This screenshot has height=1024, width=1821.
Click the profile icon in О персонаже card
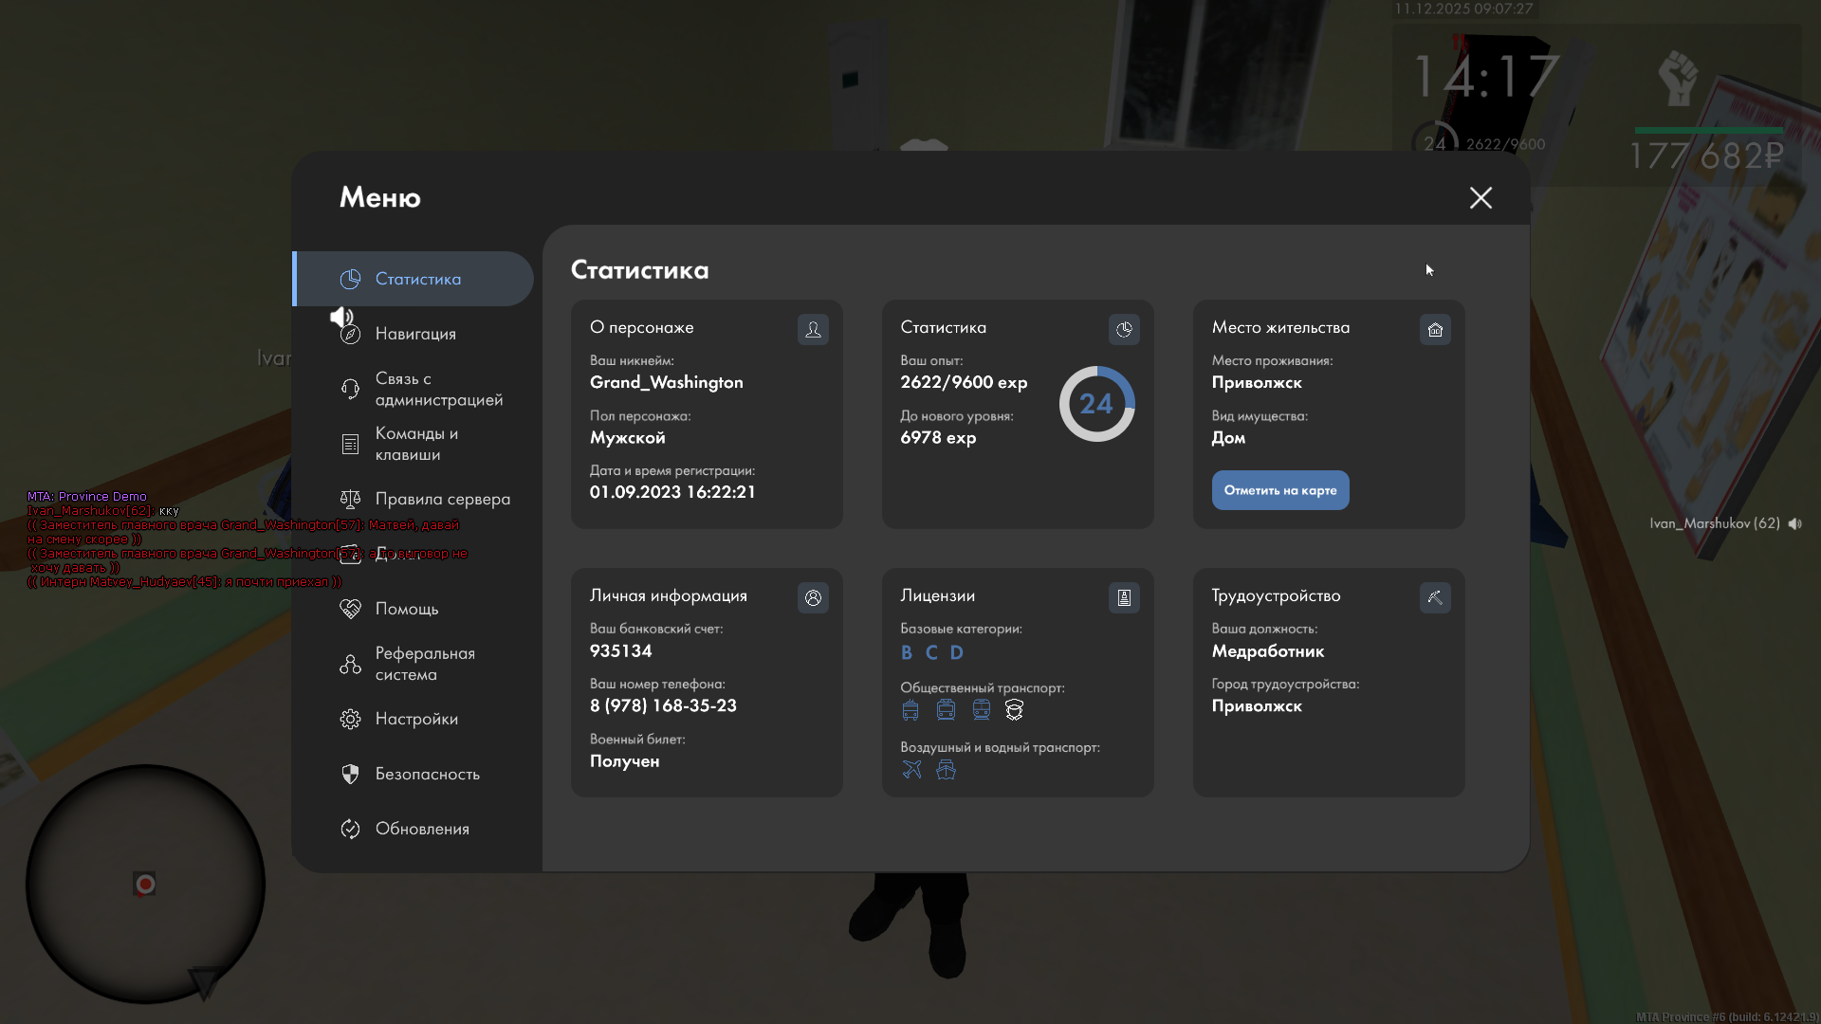coord(813,329)
